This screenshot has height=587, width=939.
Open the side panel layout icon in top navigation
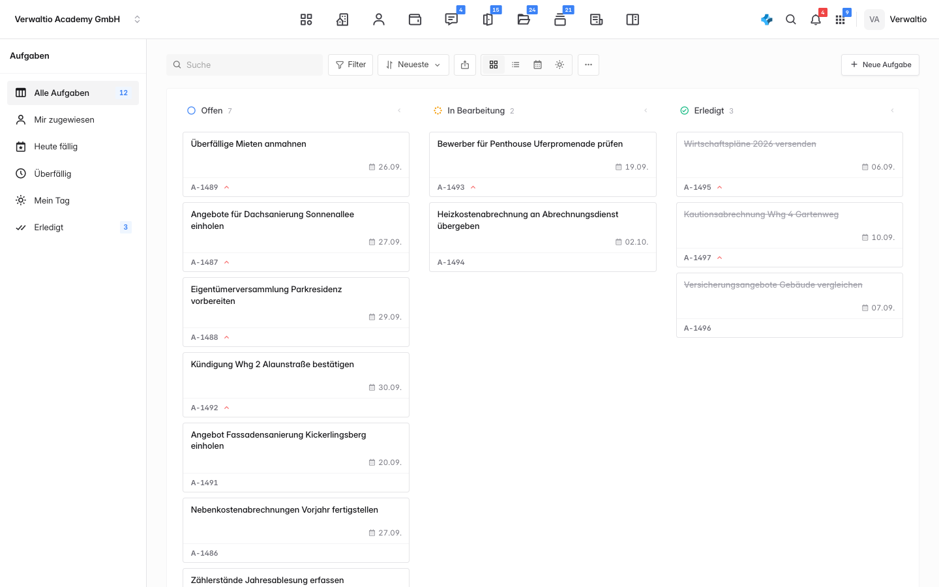[x=633, y=20]
